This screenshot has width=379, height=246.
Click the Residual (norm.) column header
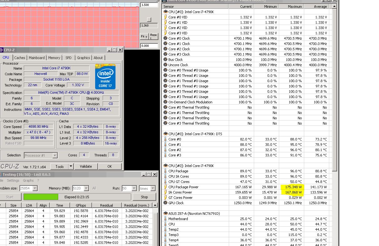coord(136,205)
